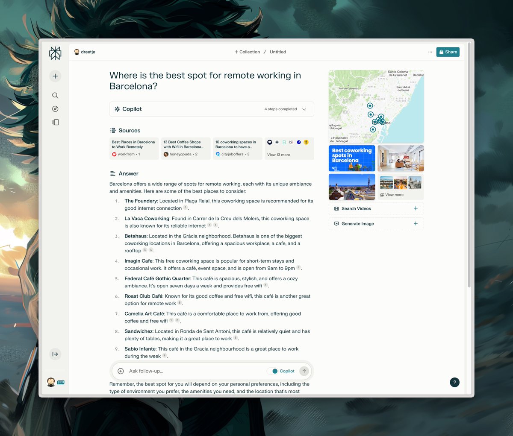Click the Share button
513x436 pixels.
click(x=448, y=52)
